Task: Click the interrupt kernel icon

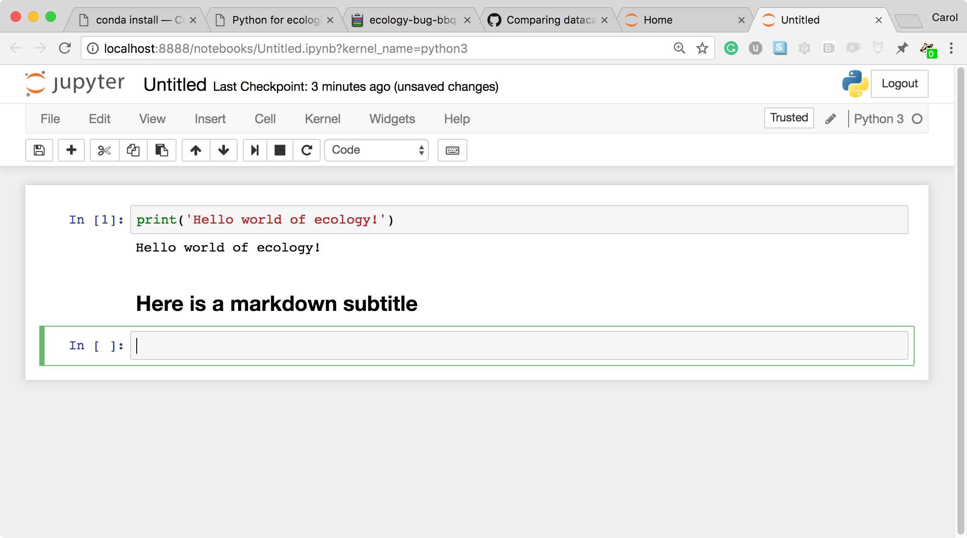Action: (x=278, y=150)
